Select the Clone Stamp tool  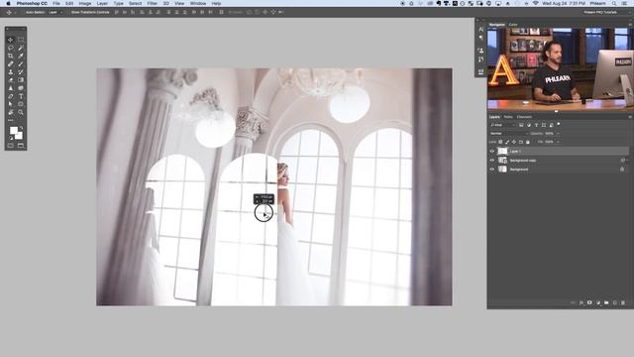click(x=11, y=72)
